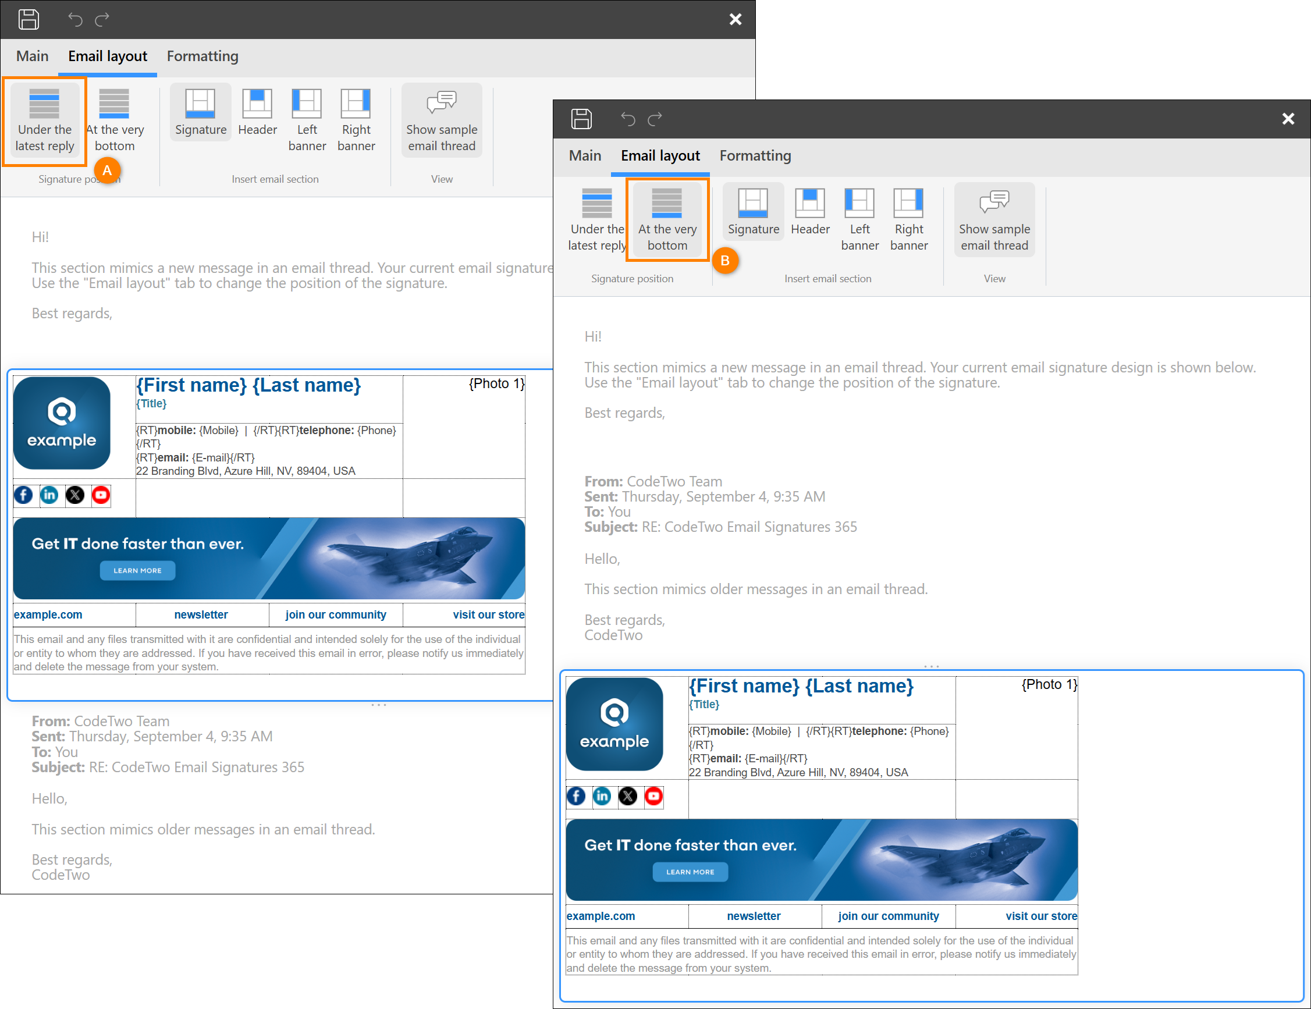Insert Left banner in front window
The width and height of the screenshot is (1311, 1009).
859,221
